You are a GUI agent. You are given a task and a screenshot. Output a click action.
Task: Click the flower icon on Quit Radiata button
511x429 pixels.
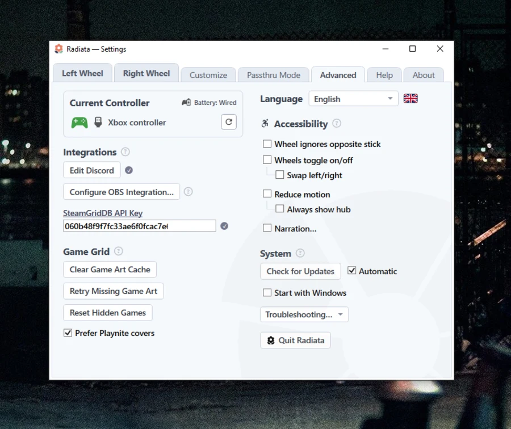[271, 340]
